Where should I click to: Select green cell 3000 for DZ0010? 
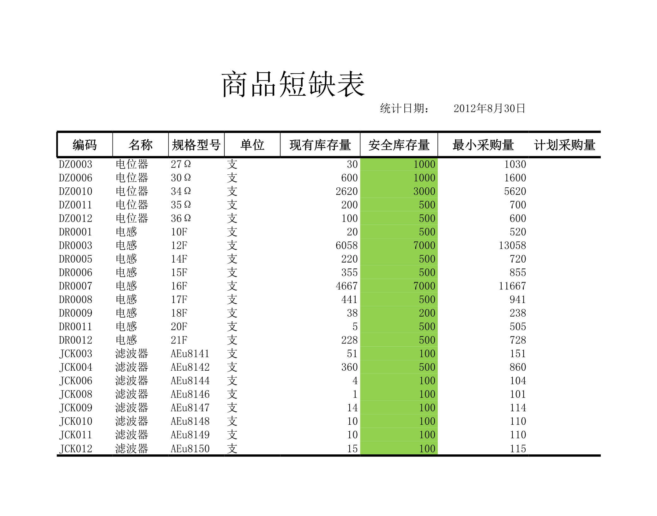coord(424,191)
